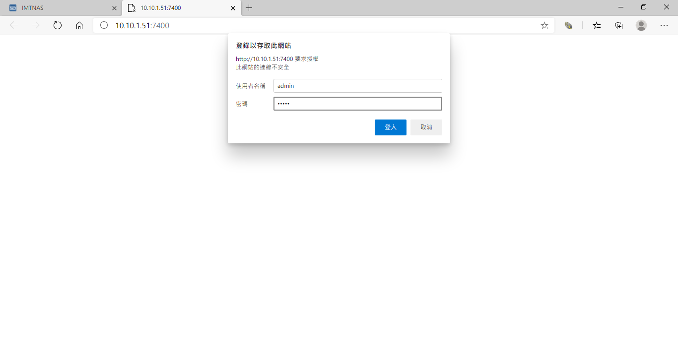Reload the page with refresh icon
The height and width of the screenshot is (361, 678).
(x=58, y=25)
